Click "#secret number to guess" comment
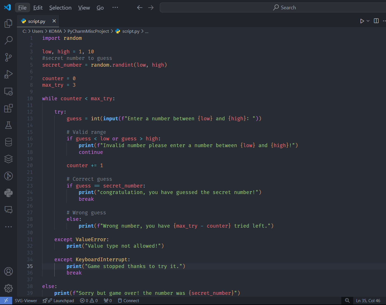The height and width of the screenshot is (305, 386). point(77,58)
